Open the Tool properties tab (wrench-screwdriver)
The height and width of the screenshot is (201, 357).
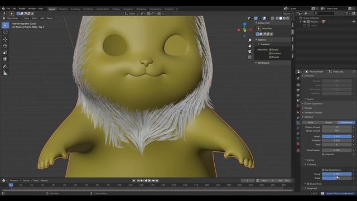point(298,78)
